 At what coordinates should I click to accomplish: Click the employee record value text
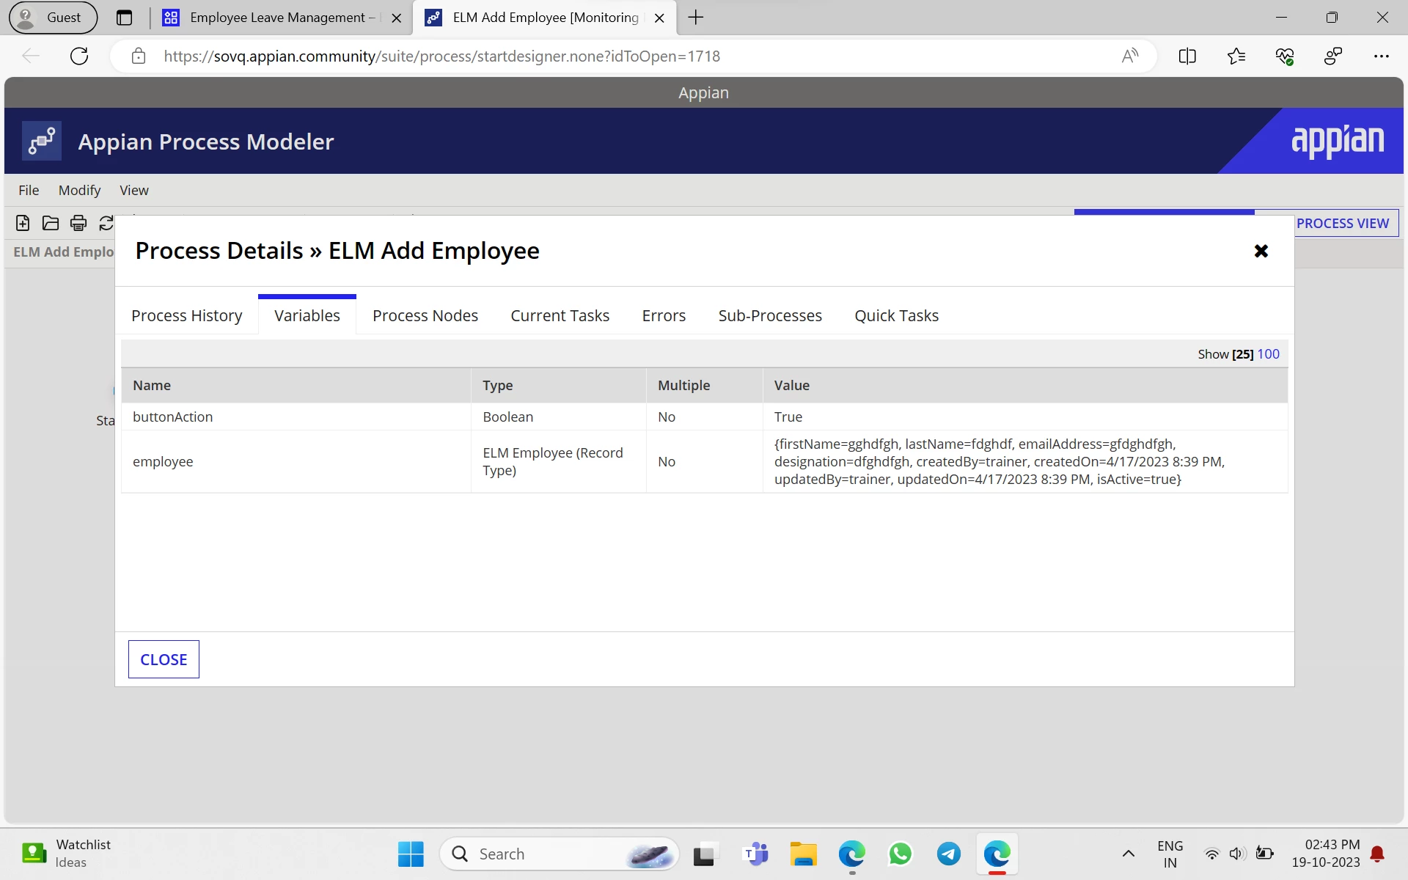(x=1000, y=461)
